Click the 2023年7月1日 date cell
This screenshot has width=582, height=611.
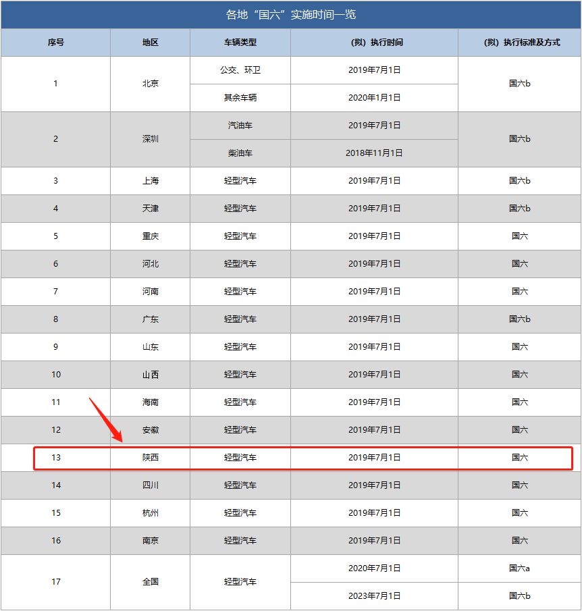tap(374, 596)
